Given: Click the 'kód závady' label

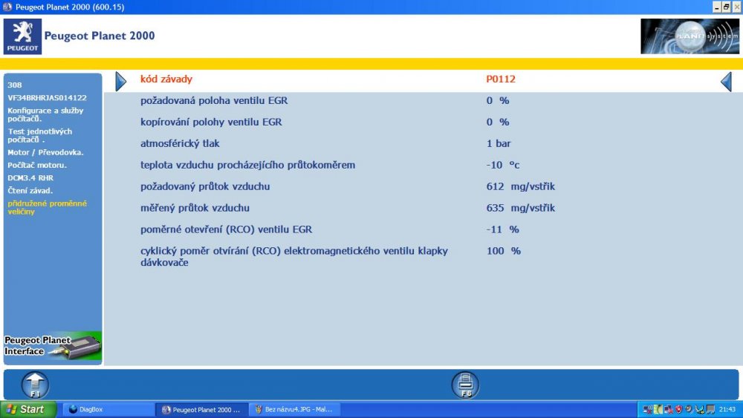Looking at the screenshot, I should coord(166,79).
